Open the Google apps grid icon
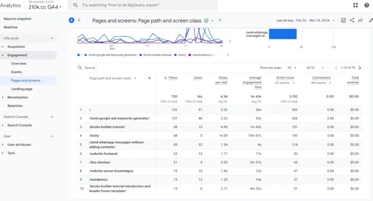 point(356,5)
